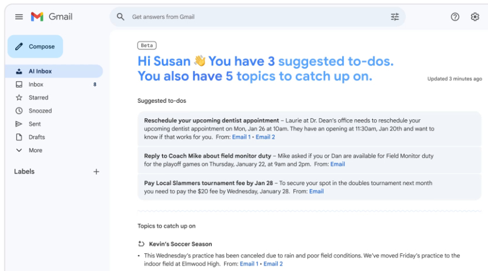
Task: Open Email 2 link under Kevin's Soccer Season
Action: pos(273,264)
